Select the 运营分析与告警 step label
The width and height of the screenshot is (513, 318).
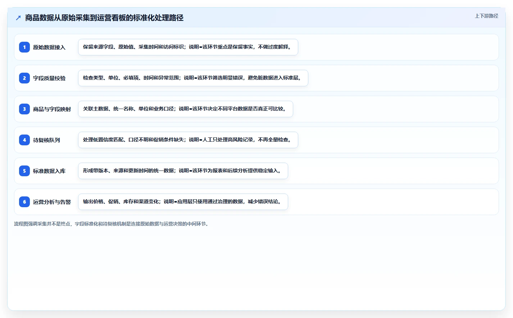coord(52,202)
